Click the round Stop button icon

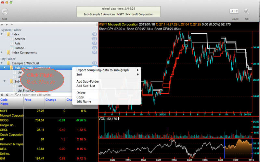point(5,12)
